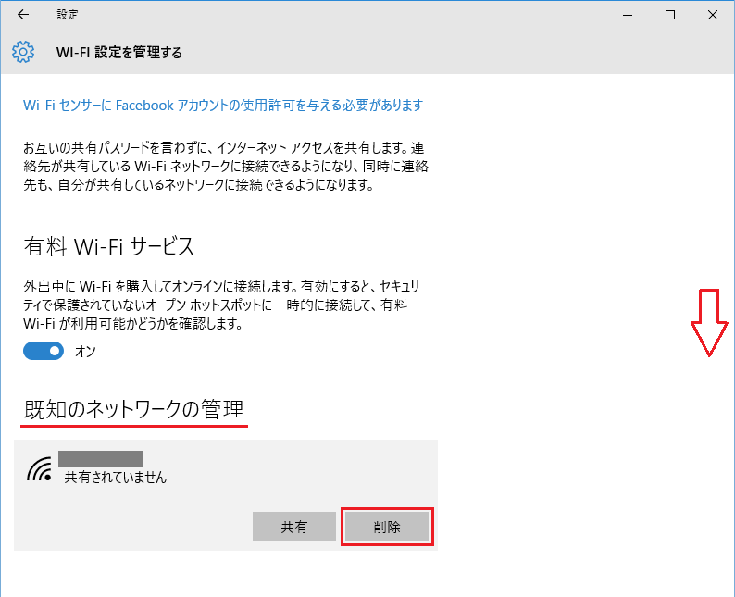Select the redacted network name
The width and height of the screenshot is (735, 597).
[100, 458]
